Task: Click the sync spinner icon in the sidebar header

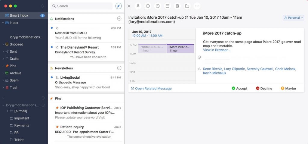Action: 42,6
